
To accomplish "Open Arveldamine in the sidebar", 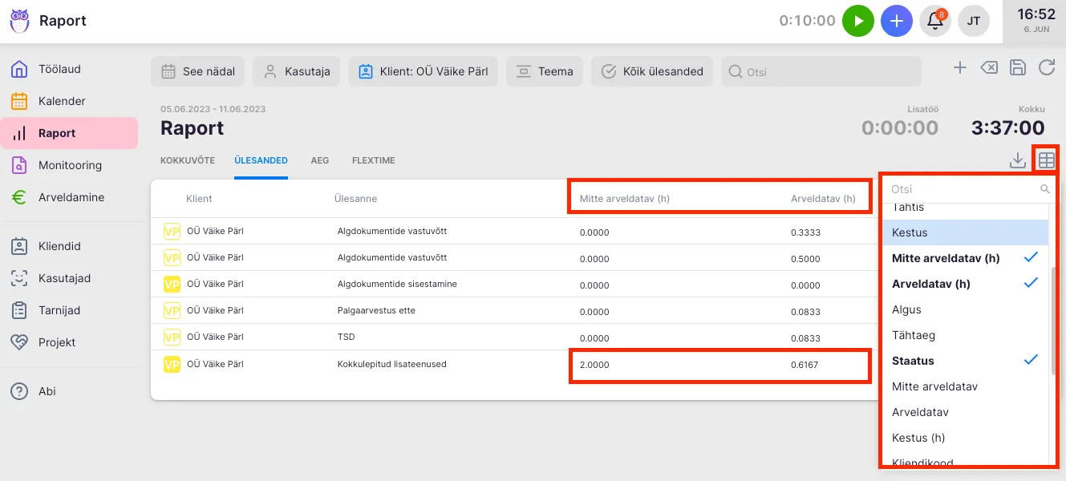I will tap(71, 197).
